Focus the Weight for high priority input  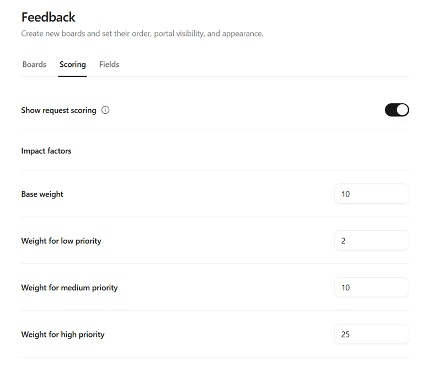click(x=371, y=334)
